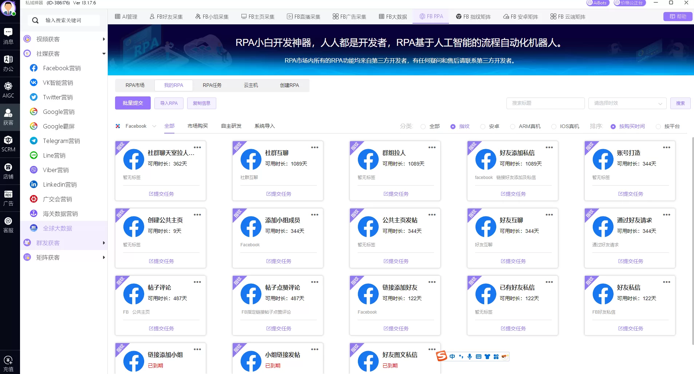Click the 帮助 help button
Screen dimensions: 694x374
[678, 16]
